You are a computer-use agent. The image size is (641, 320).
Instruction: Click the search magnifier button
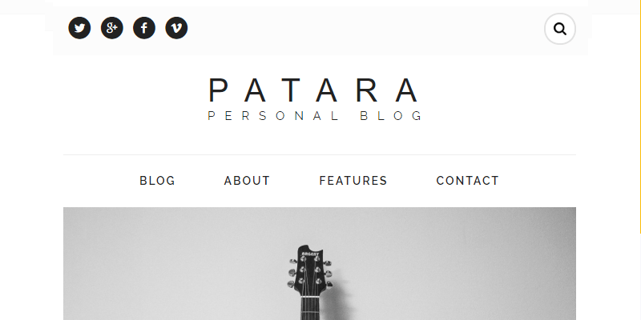[x=560, y=29]
